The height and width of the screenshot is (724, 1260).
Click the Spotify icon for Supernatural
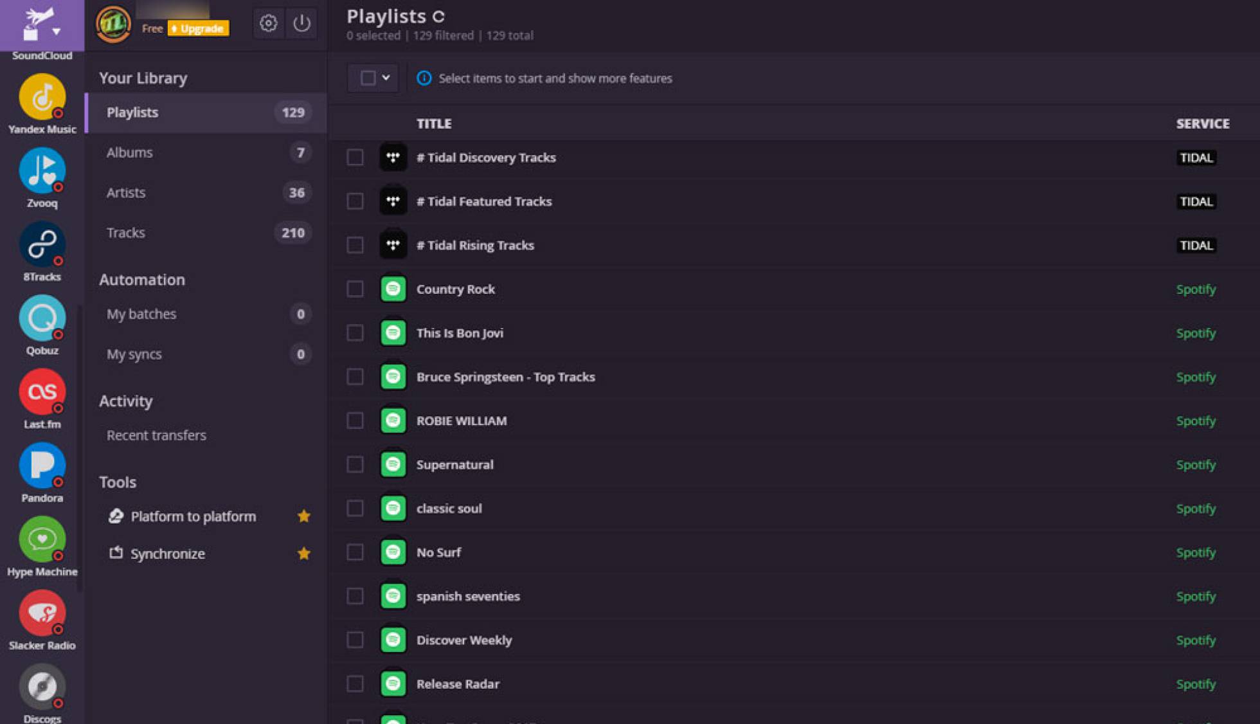pos(393,464)
